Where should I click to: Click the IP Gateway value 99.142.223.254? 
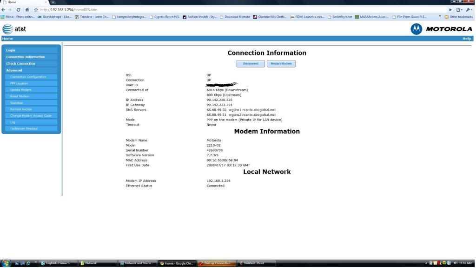(219, 105)
